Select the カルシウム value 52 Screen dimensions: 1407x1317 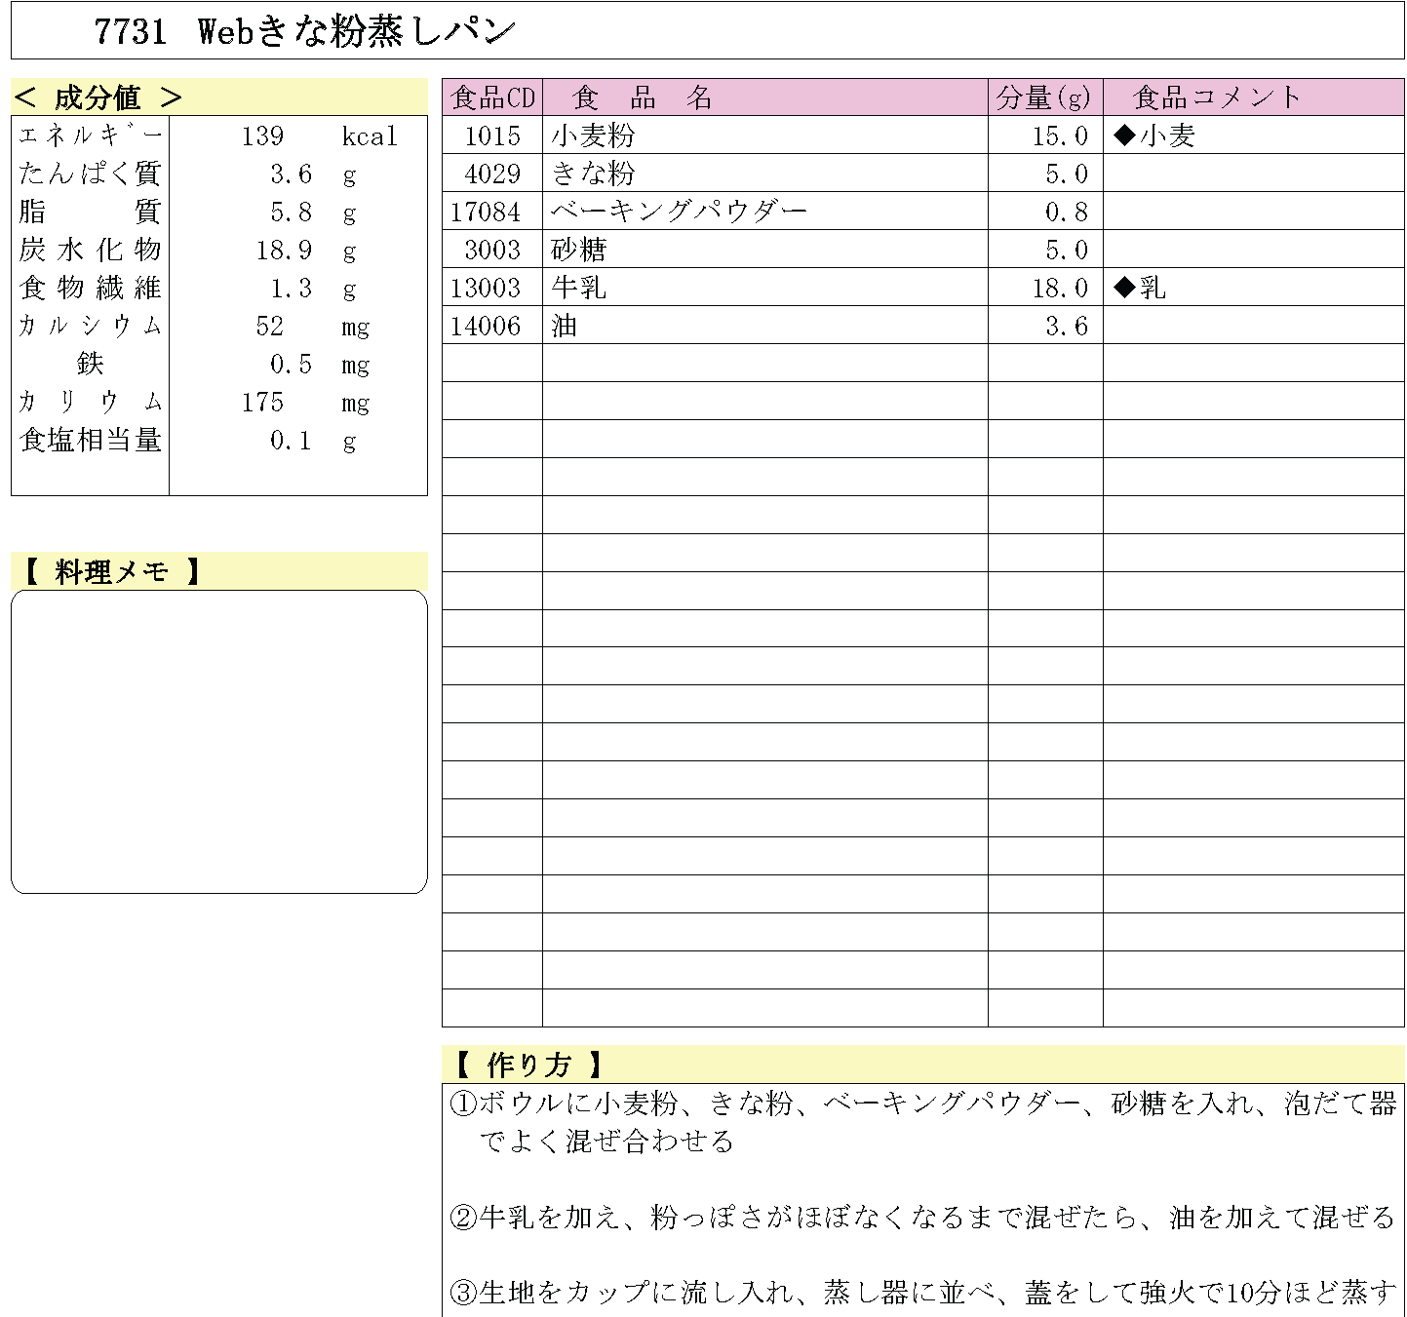[x=269, y=327]
